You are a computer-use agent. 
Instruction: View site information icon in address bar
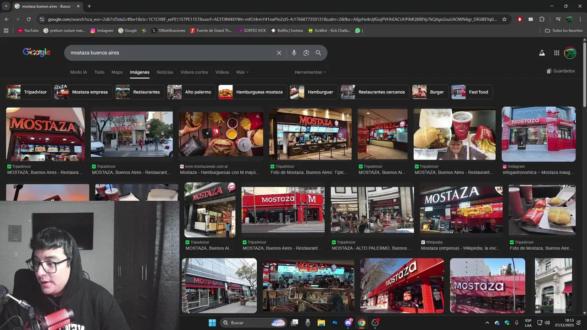pos(42,19)
